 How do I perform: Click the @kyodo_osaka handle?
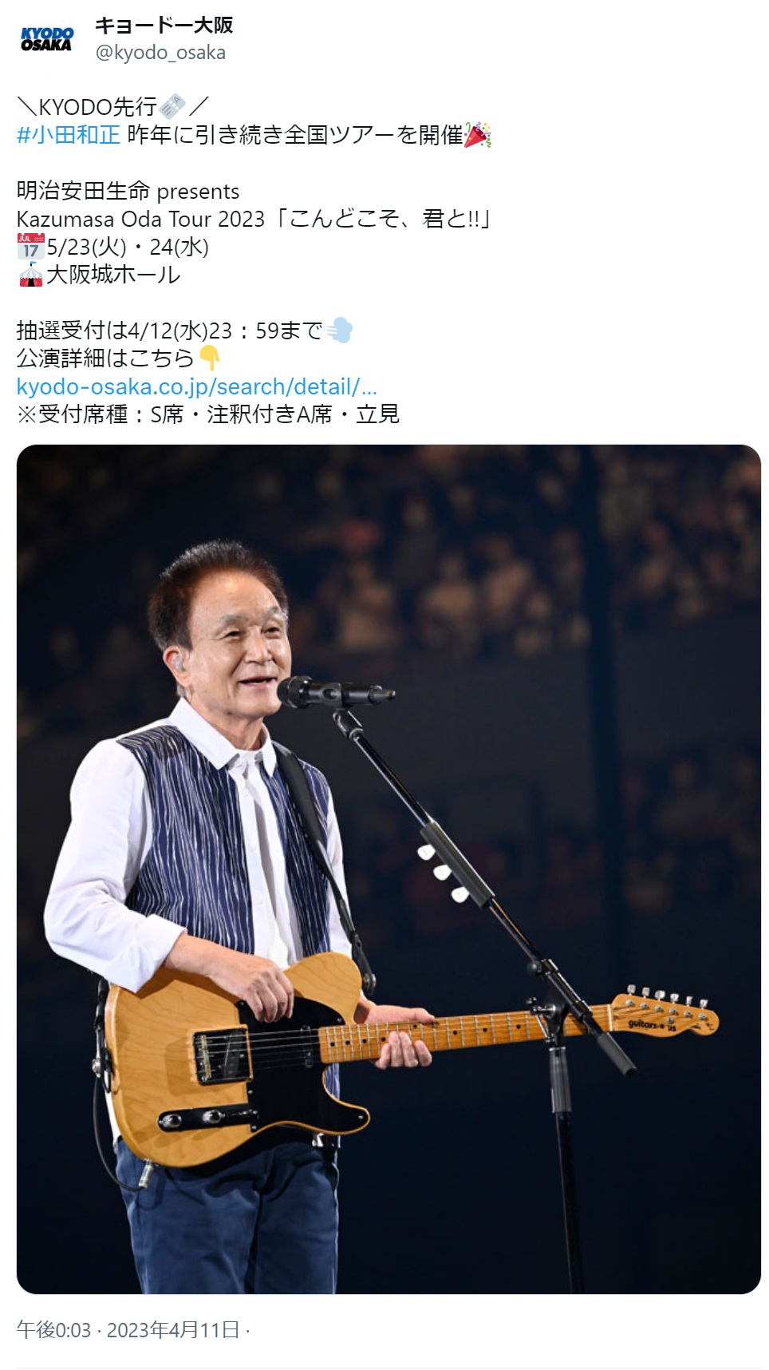[x=160, y=53]
